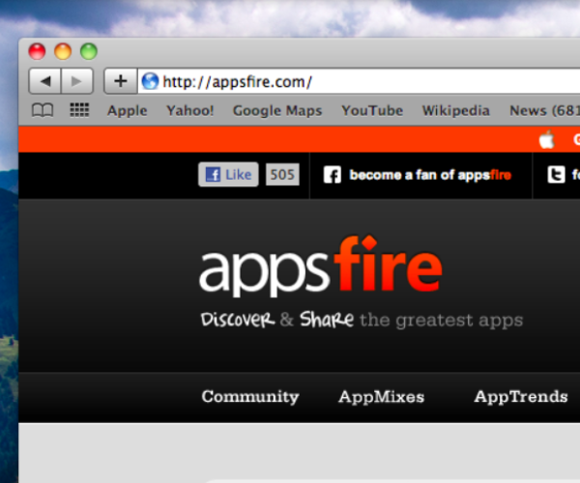This screenshot has height=483, width=580.
Task: Go back using the Safari back arrow
Action: (x=44, y=81)
